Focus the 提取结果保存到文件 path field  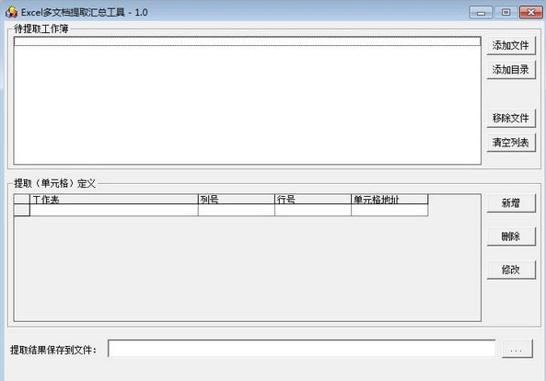click(x=302, y=348)
